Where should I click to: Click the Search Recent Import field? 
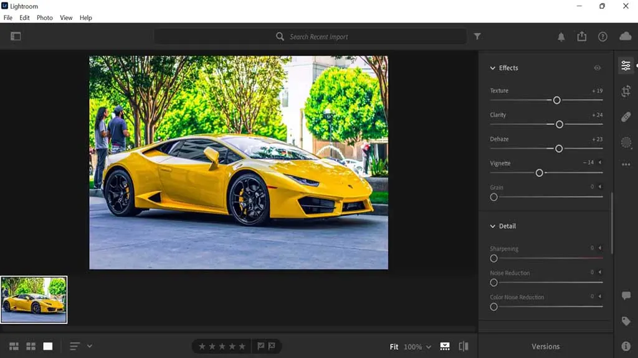(310, 37)
